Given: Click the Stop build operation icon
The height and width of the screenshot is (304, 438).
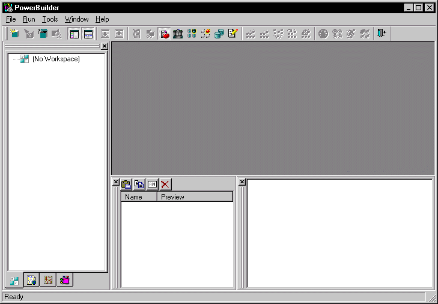Looking at the screenshot, I should (306, 34).
